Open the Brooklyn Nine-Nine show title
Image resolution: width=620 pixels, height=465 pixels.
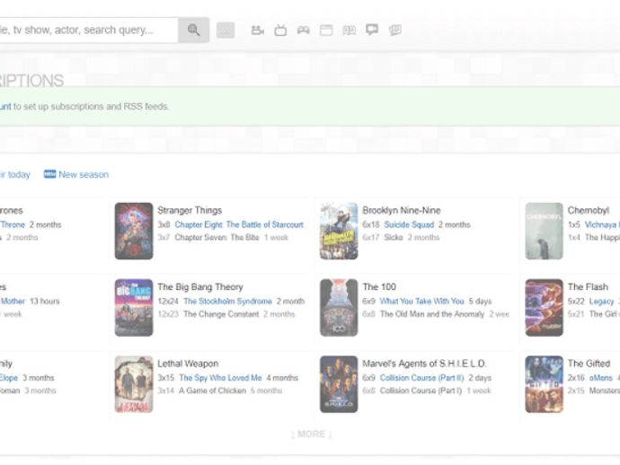click(x=402, y=211)
